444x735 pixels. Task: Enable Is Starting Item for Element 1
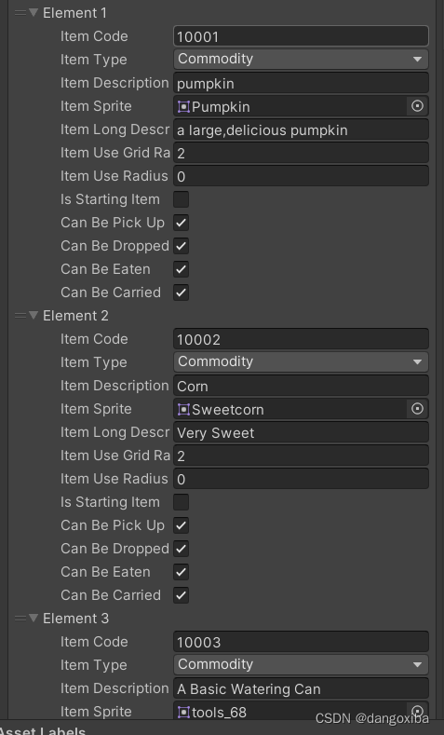(x=182, y=199)
